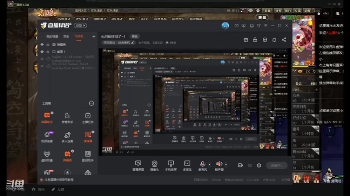The height and width of the screenshot is (196, 350).
Task: Open the PK tool in the toolbox
Action: (48, 172)
